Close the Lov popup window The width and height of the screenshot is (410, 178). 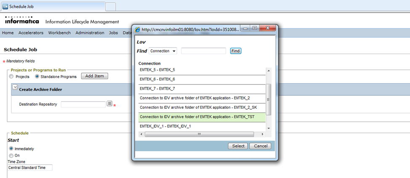pyautogui.click(x=267, y=28)
